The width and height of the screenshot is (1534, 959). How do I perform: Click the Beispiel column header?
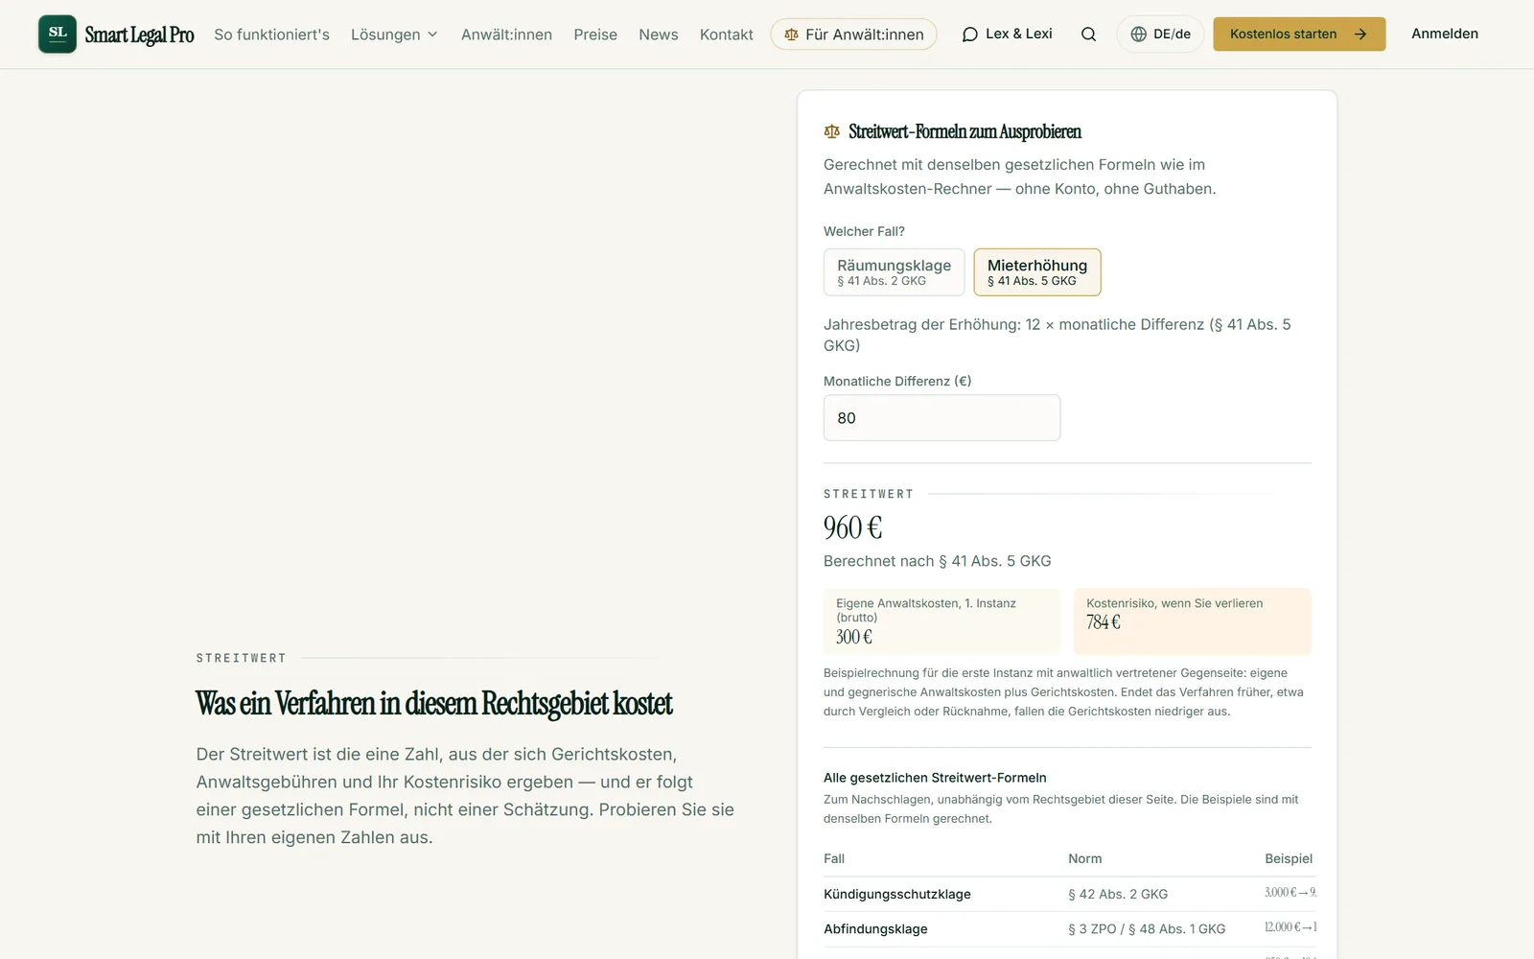coord(1289,858)
